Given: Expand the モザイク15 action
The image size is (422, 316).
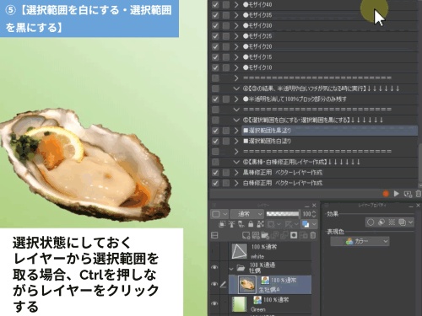Looking at the screenshot, I should 236,57.
